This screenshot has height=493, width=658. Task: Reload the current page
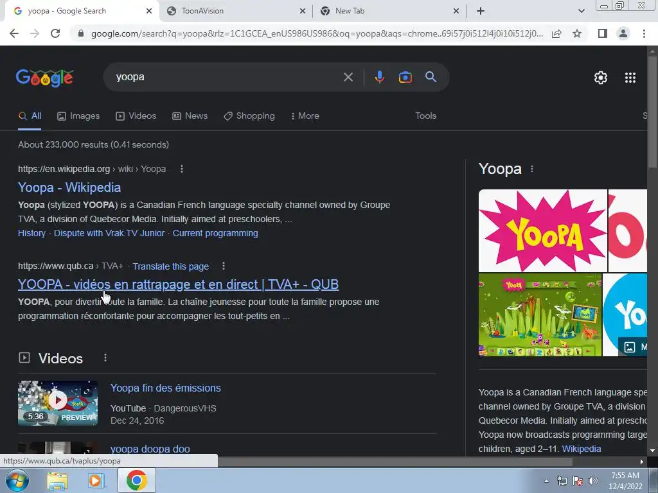(55, 33)
